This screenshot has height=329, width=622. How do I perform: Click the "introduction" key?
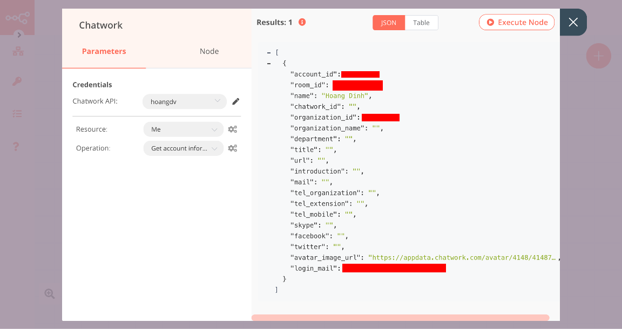pyautogui.click(x=317, y=171)
